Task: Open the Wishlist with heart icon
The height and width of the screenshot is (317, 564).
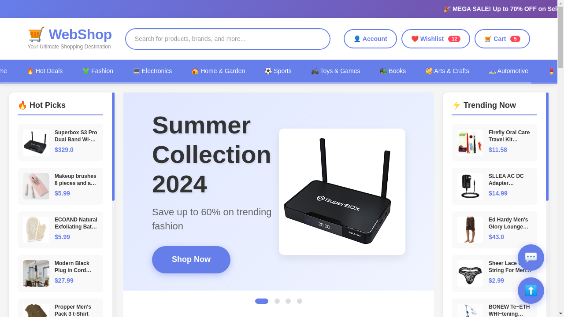Action: (436, 39)
